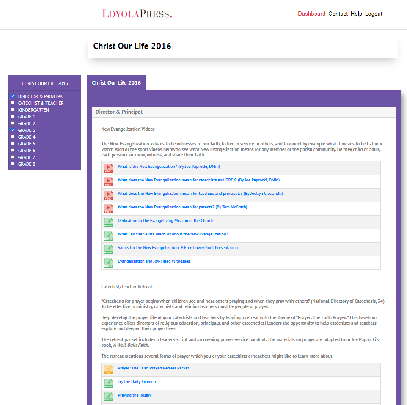This screenshot has width=407, height=405.
Task: Check the Catechist & Teacher checkbox
Action: tap(13, 103)
